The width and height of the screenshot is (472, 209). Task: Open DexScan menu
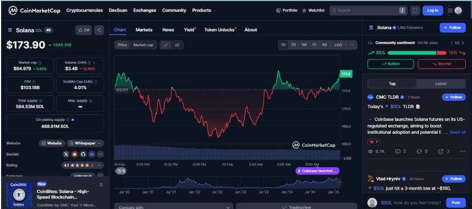pyautogui.click(x=118, y=11)
